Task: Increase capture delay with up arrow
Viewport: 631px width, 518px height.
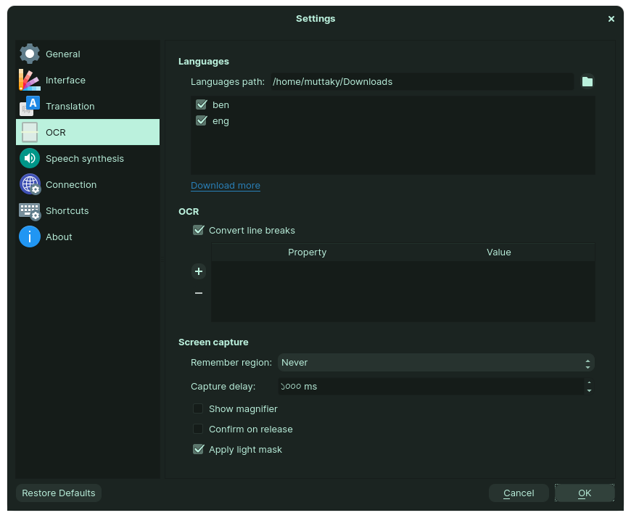Action: 589,382
